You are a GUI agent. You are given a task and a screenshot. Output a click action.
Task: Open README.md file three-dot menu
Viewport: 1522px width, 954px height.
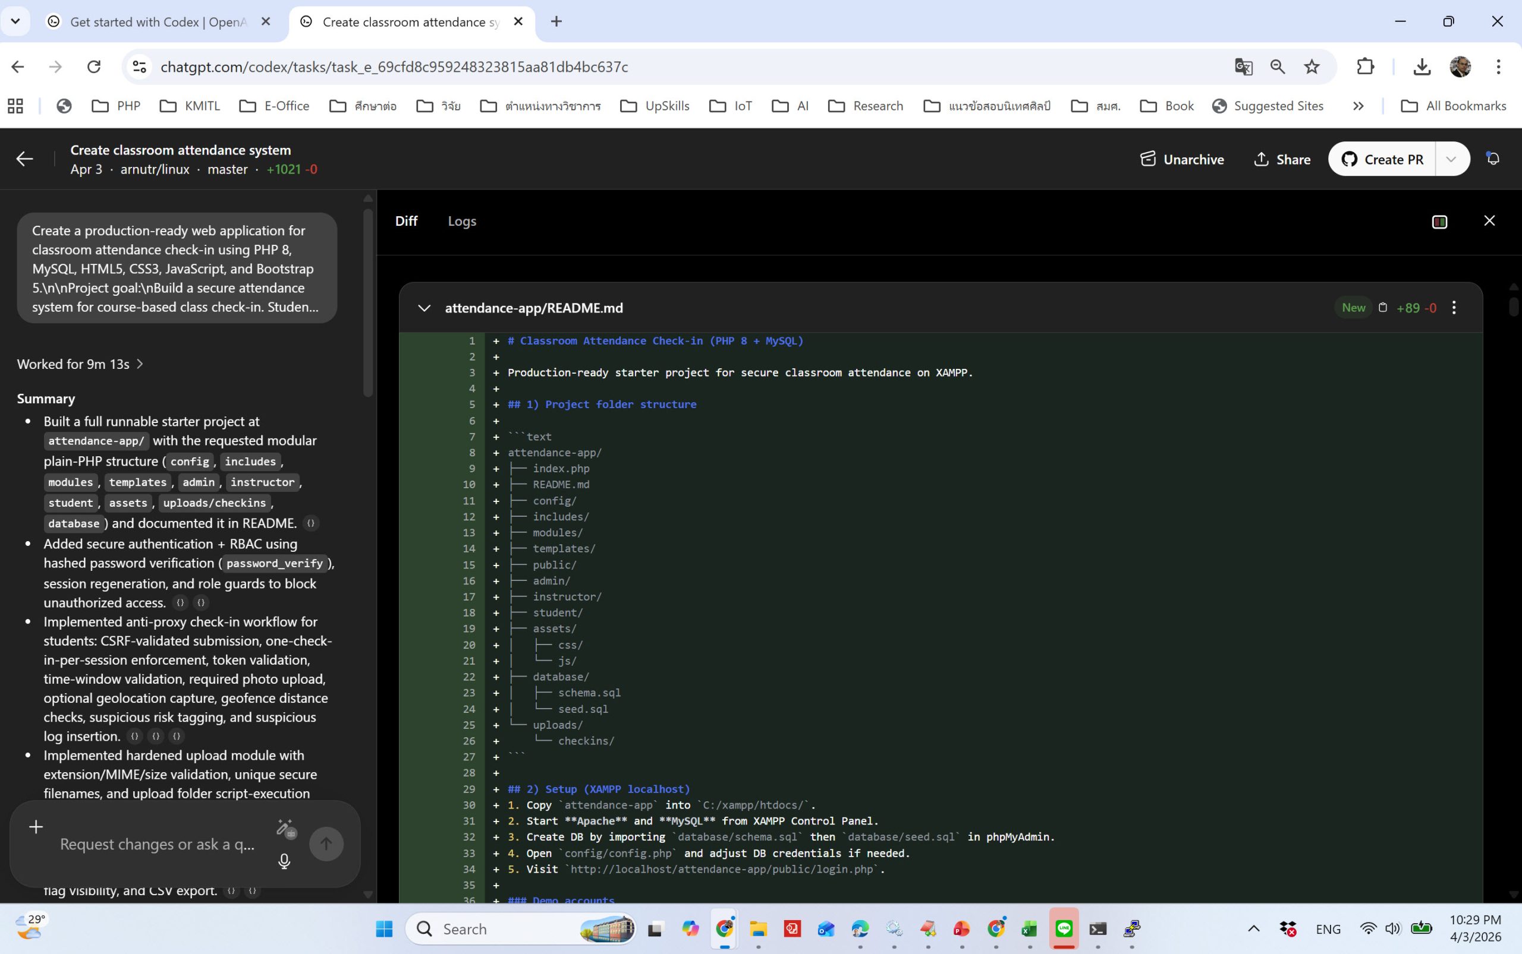(1454, 308)
